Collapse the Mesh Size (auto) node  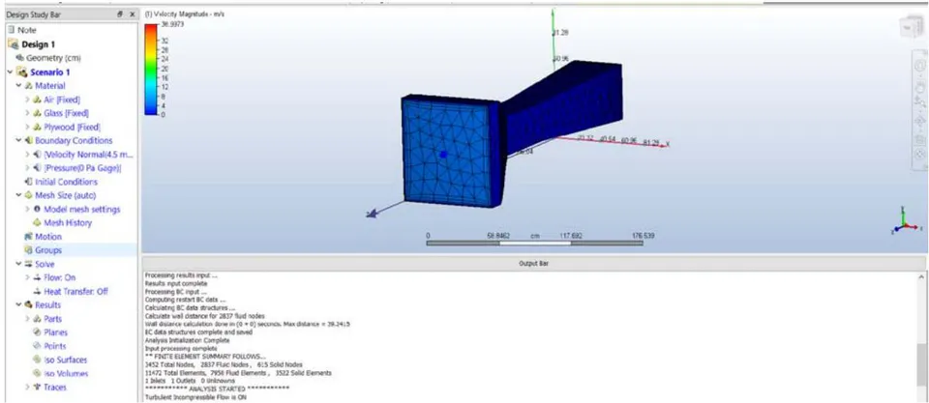pyautogui.click(x=19, y=195)
